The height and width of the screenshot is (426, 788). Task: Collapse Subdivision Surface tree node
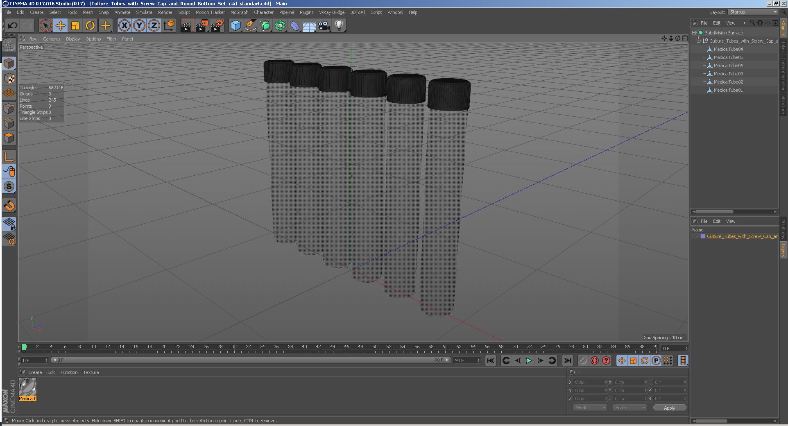coord(694,32)
